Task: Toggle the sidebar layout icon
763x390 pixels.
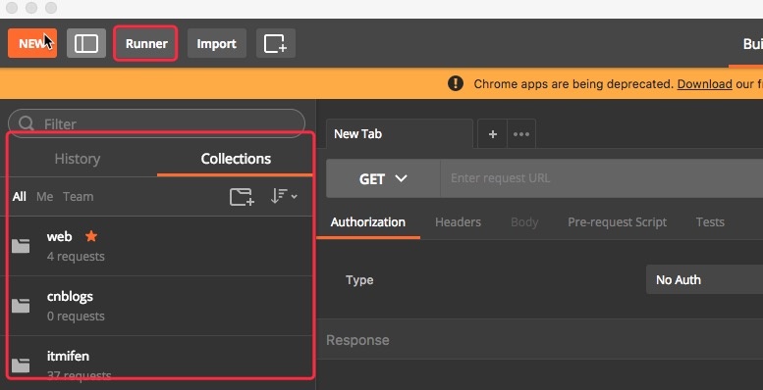Action: click(86, 43)
